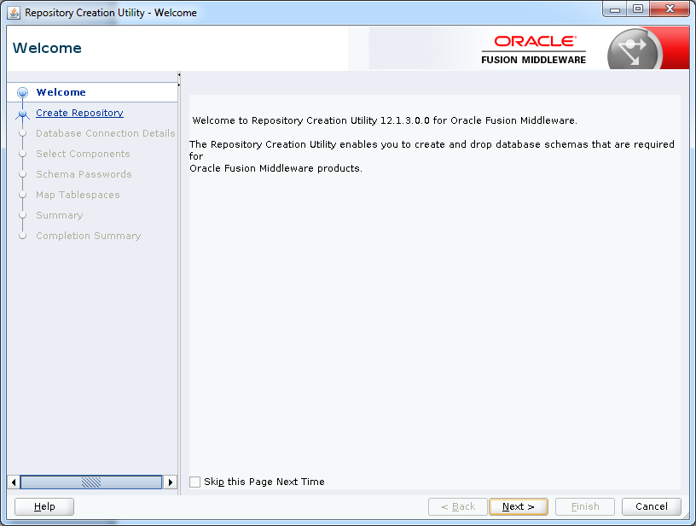Screen dimensions: 696x526
Task: Click the sidebar horizontal scrollbar thumb
Action: click(91, 482)
